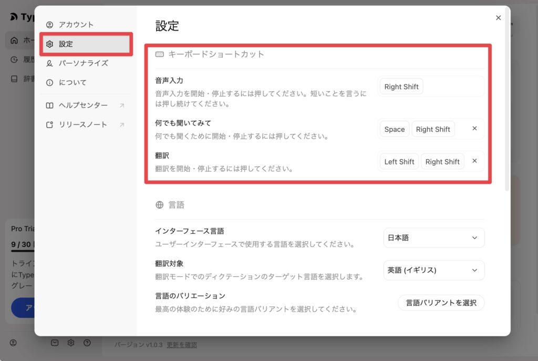Click the external link arrow beside リリースノート
The image size is (538, 361).
click(x=122, y=125)
